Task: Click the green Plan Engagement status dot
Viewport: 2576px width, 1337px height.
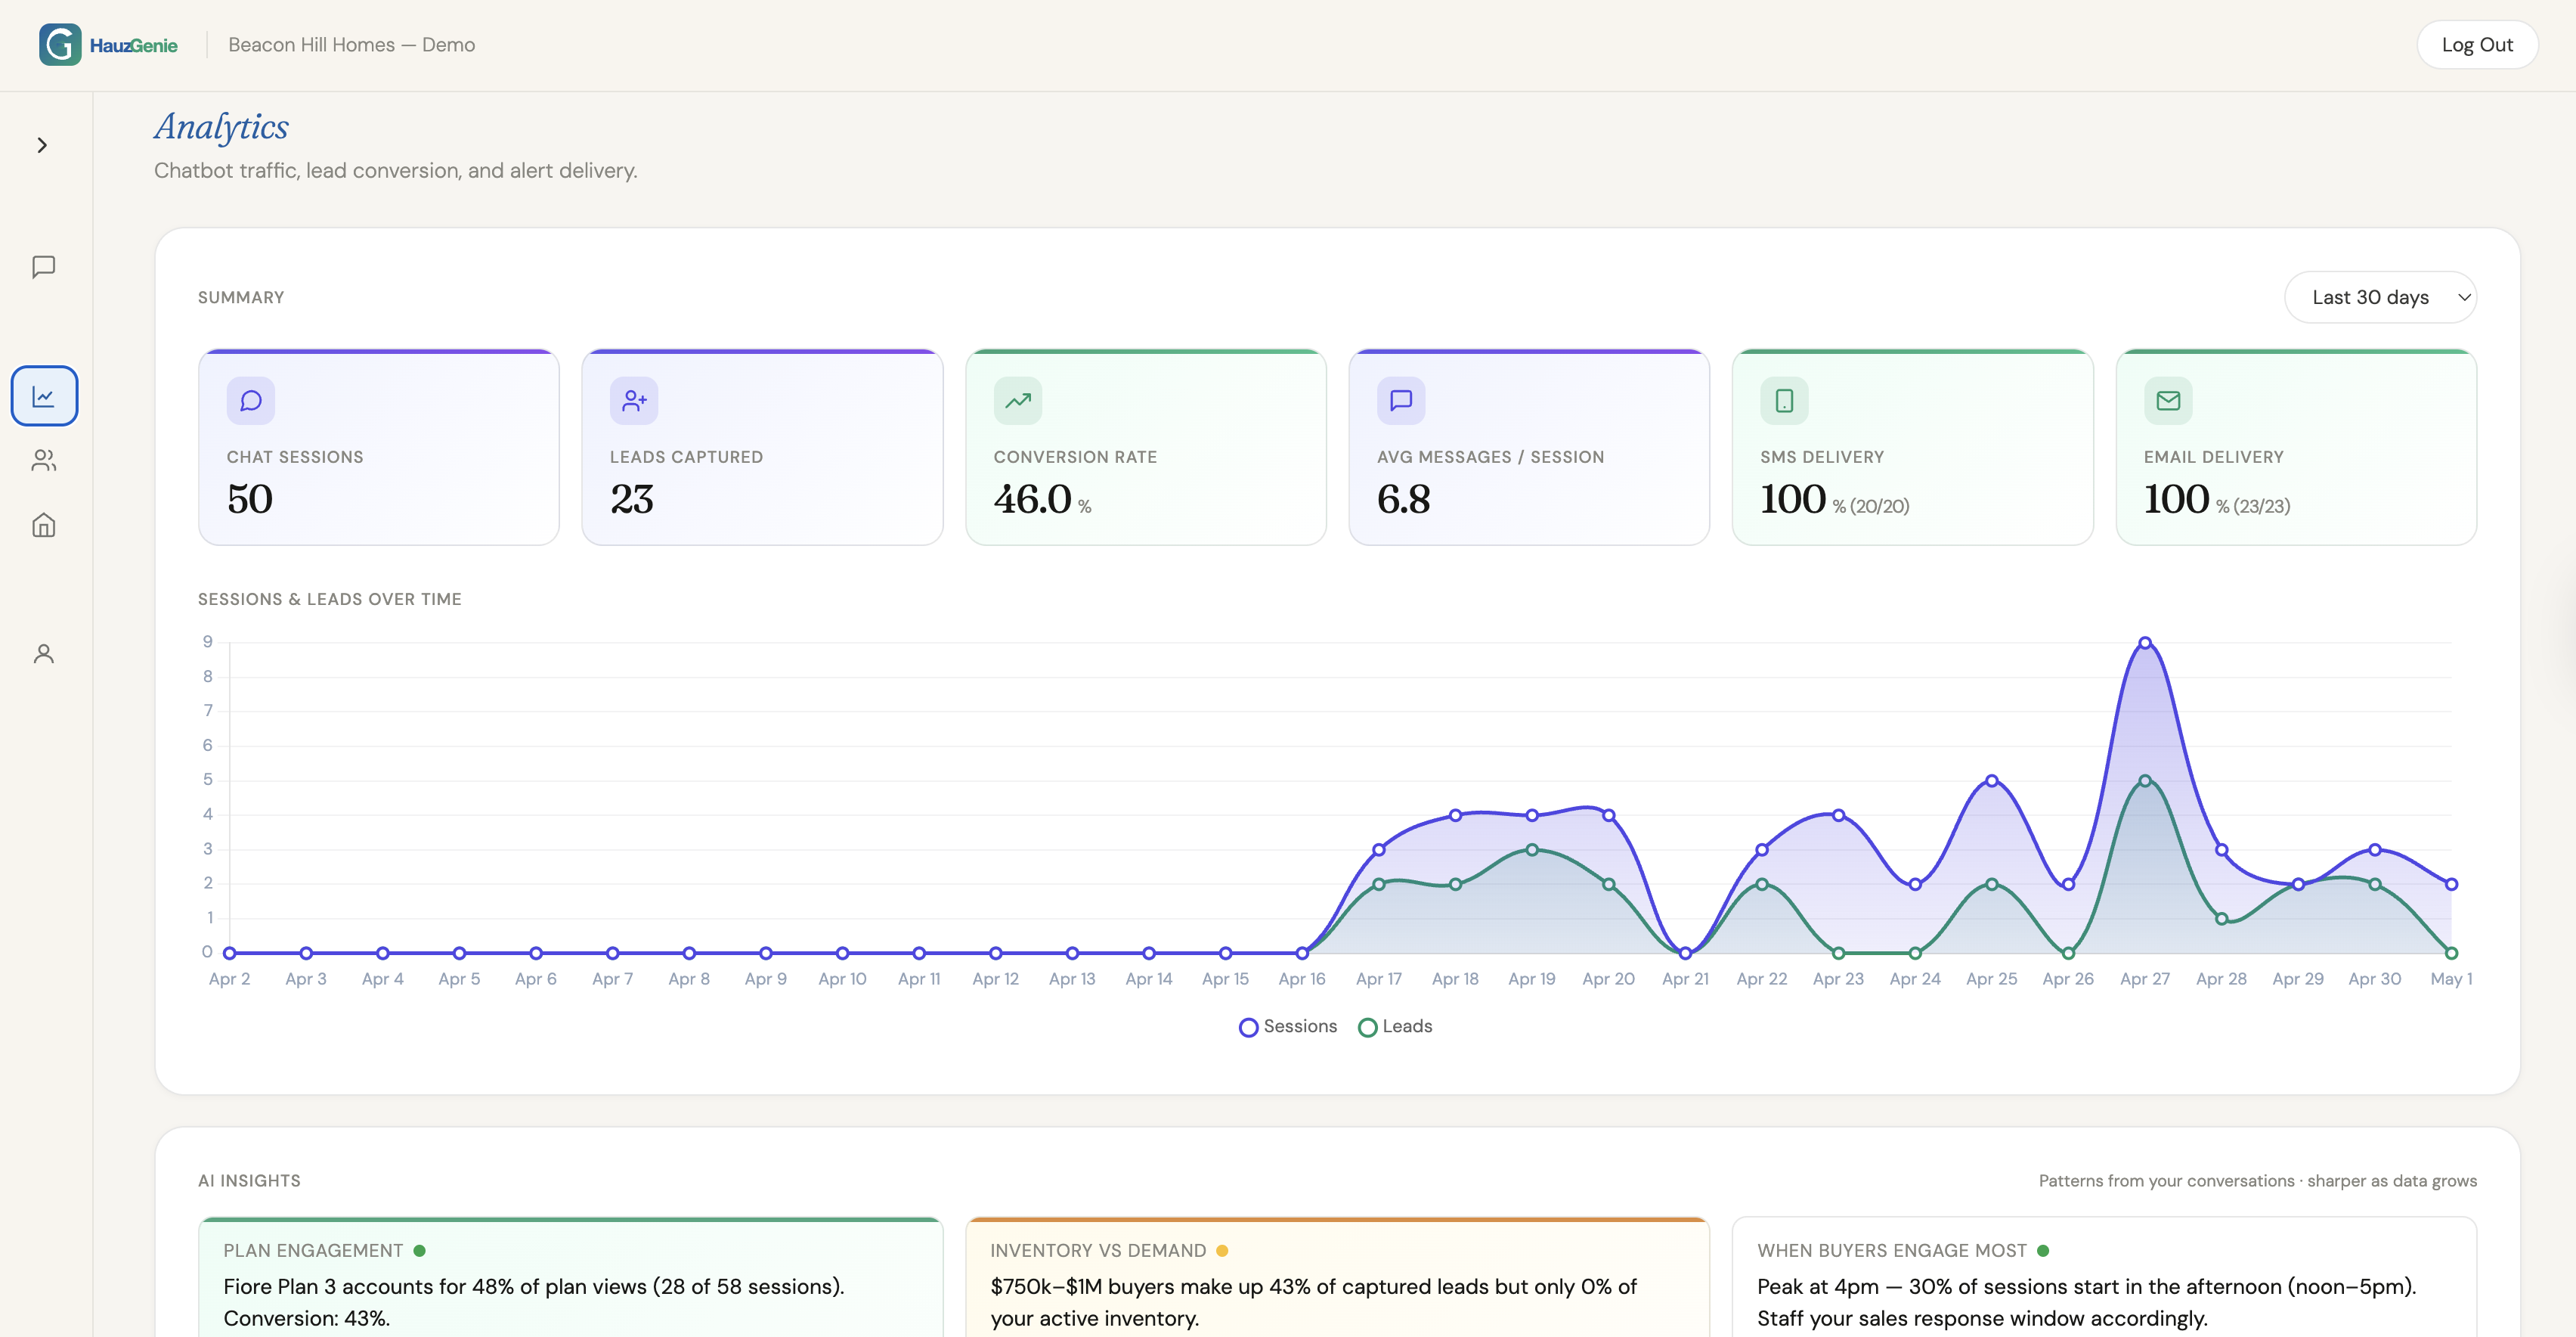Action: pyautogui.click(x=420, y=1251)
